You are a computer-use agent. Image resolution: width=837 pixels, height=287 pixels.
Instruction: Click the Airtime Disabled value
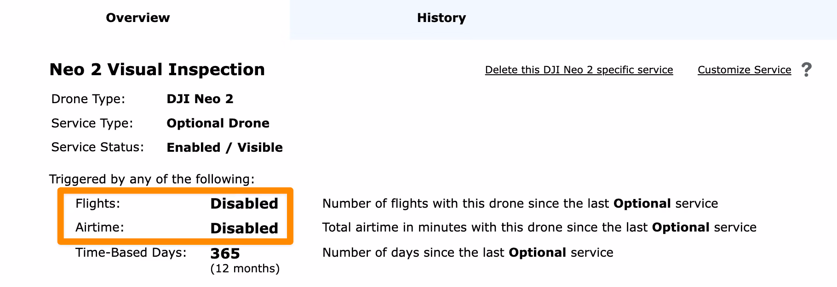(x=244, y=228)
